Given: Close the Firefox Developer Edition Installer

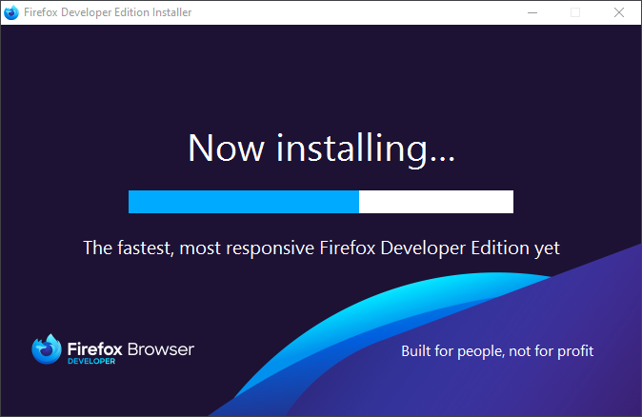Looking at the screenshot, I should point(619,12).
